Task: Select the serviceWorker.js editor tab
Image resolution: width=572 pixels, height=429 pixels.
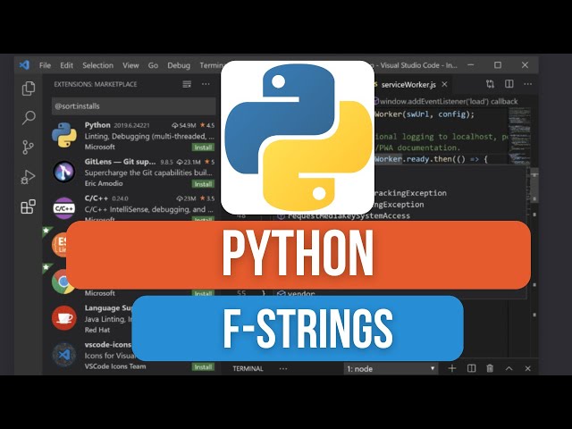Action: 408,85
